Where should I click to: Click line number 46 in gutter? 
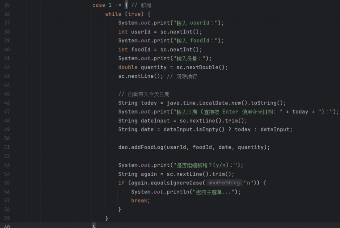tap(7, 103)
